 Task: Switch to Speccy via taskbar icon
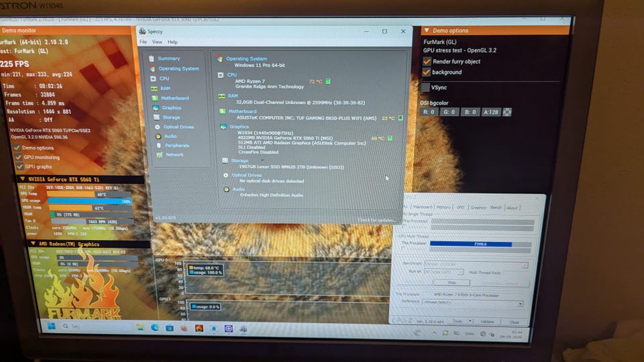tap(243, 328)
